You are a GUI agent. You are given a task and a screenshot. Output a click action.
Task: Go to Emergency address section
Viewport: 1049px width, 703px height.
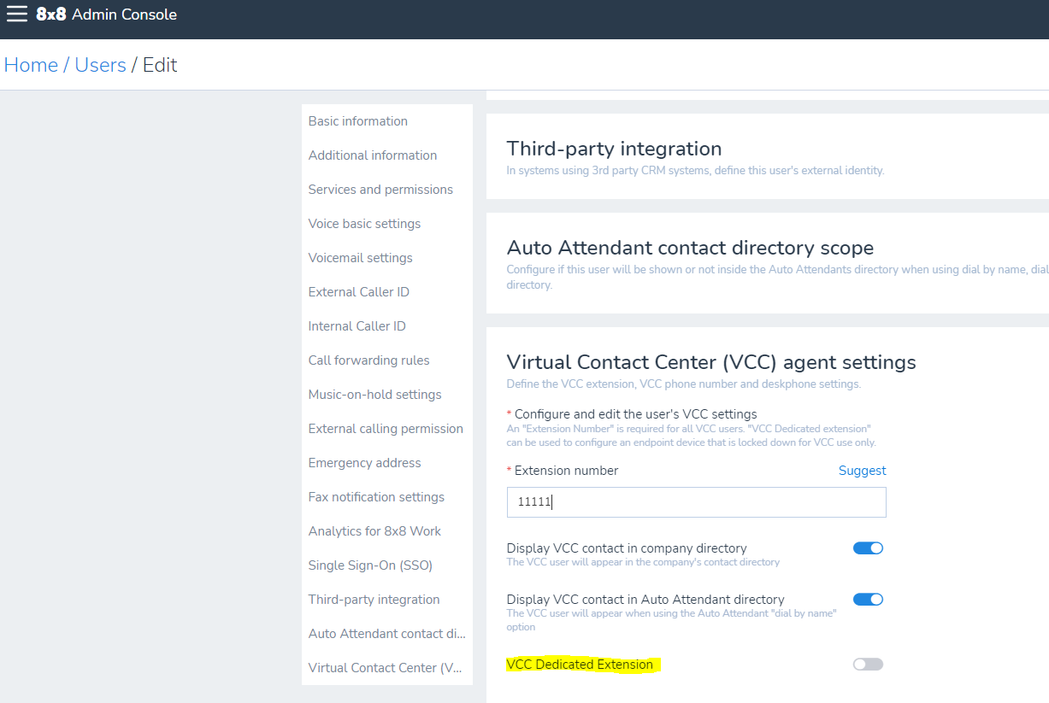[x=365, y=463]
